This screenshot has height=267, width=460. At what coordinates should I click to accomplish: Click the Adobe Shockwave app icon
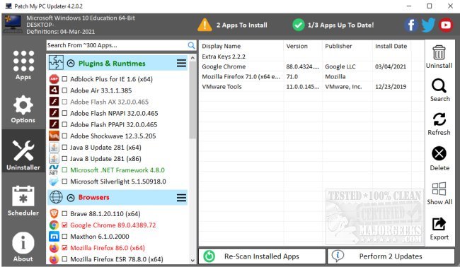click(54, 136)
